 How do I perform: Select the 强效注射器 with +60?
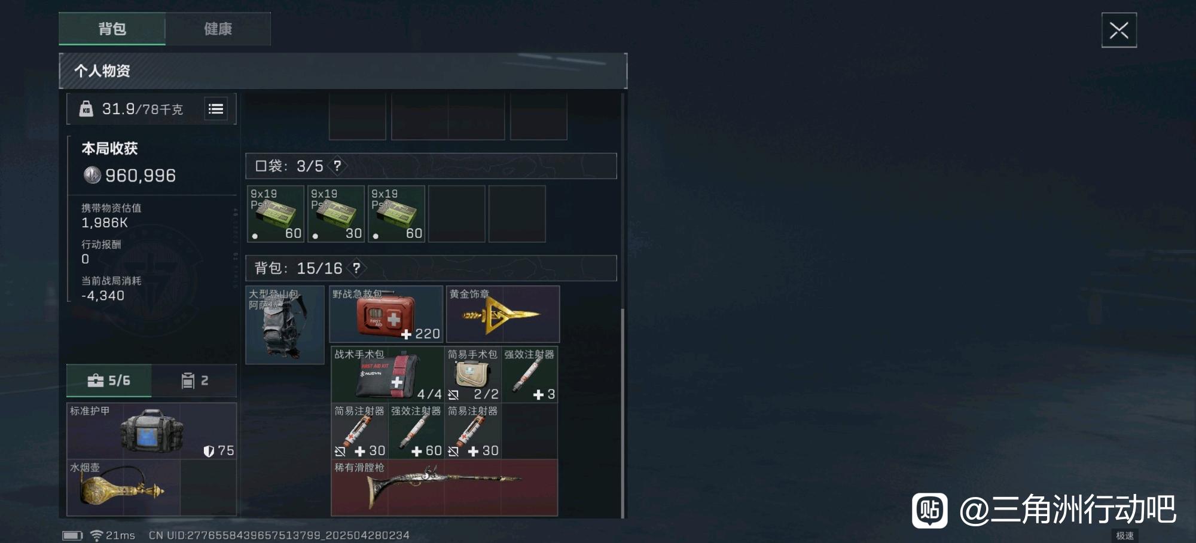(416, 431)
